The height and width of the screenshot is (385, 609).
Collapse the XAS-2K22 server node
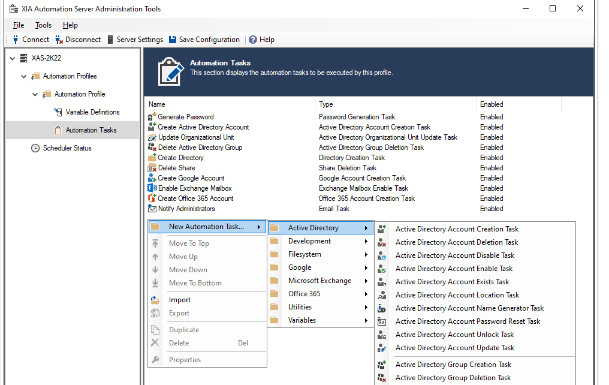click(13, 58)
